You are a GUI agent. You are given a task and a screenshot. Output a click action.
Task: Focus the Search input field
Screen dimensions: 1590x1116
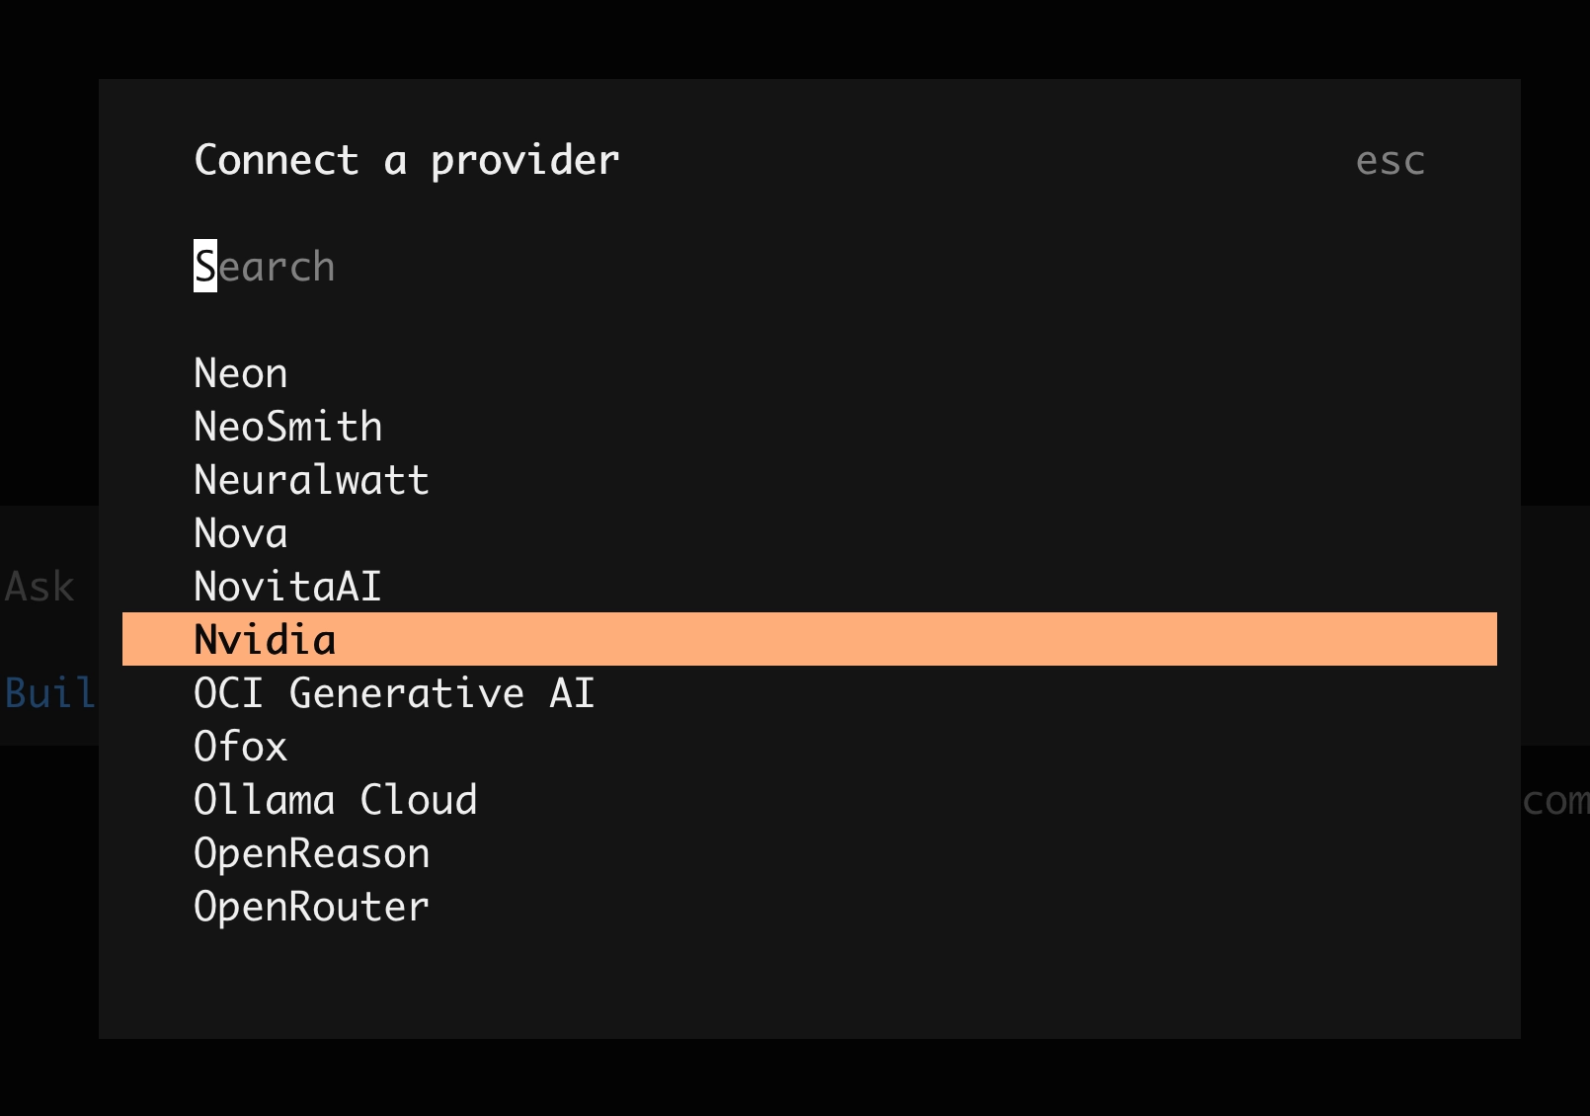(x=810, y=267)
